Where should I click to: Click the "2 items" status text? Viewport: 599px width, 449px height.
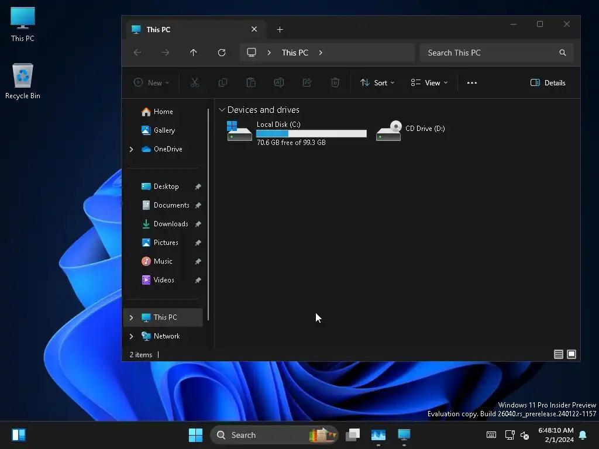click(x=141, y=355)
